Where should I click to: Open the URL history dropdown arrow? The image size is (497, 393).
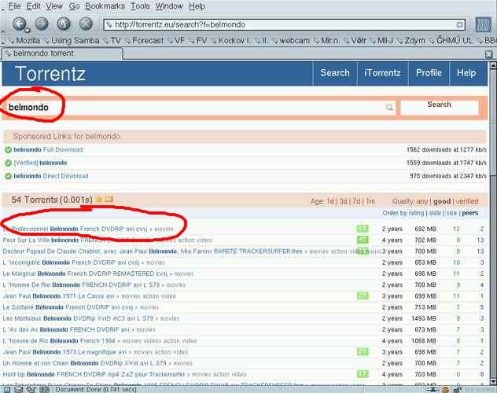(459, 24)
